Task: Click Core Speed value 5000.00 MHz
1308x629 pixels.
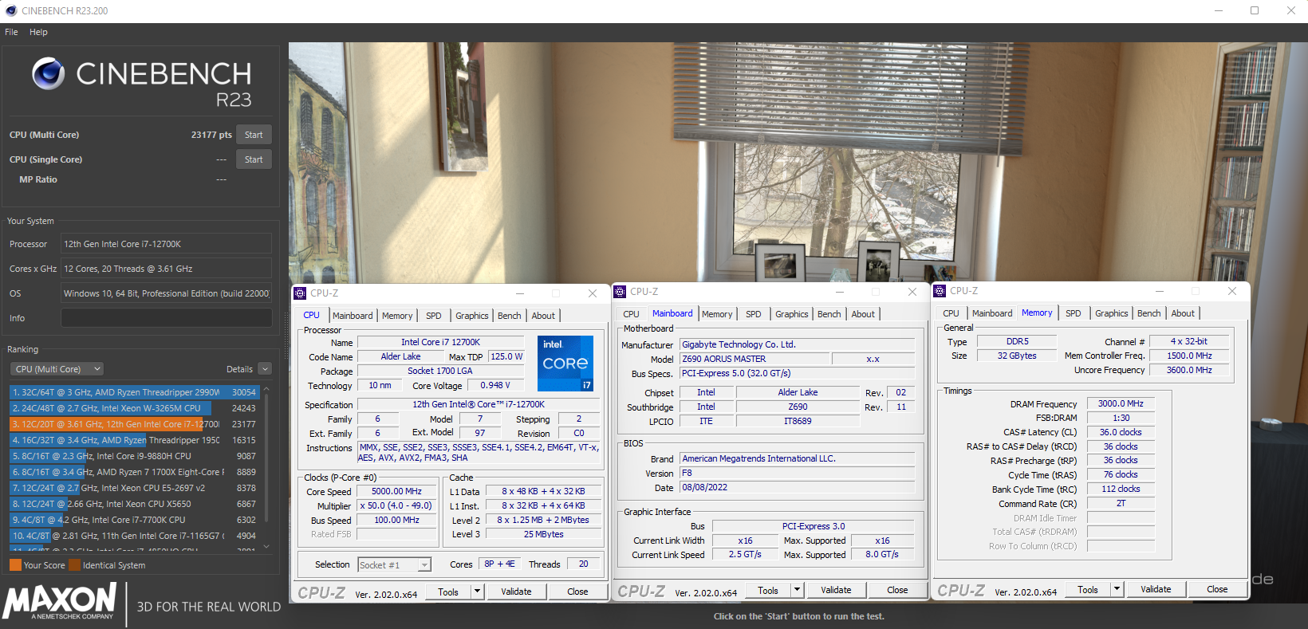Action: [x=396, y=491]
